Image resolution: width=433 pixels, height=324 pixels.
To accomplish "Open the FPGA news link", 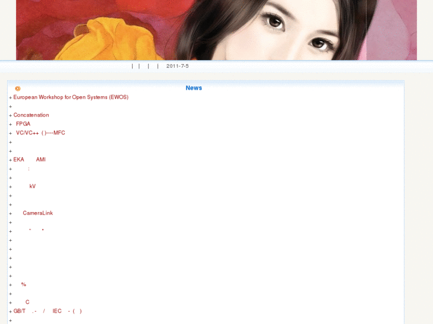I will (22, 124).
